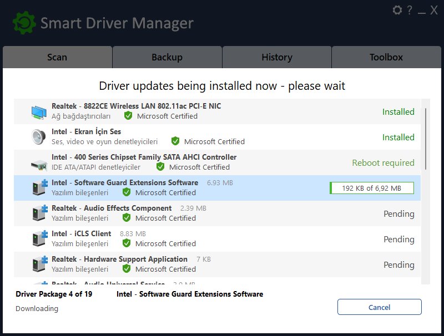
Task: Click Installed status on Ekran İçin Ses row
Action: tap(398, 137)
